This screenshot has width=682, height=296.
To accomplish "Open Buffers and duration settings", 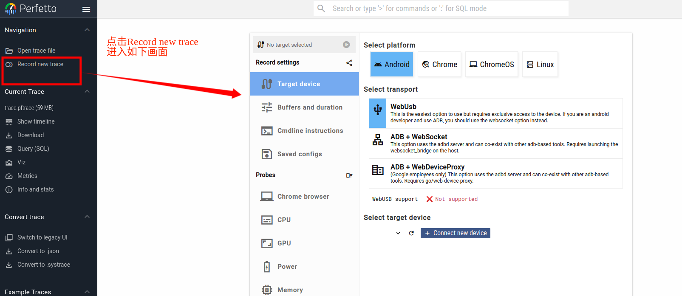I will pyautogui.click(x=304, y=107).
